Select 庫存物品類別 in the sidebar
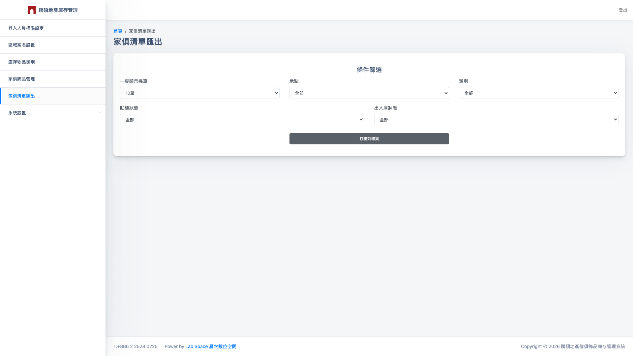Viewport: 633px width, 356px height. (x=21, y=62)
